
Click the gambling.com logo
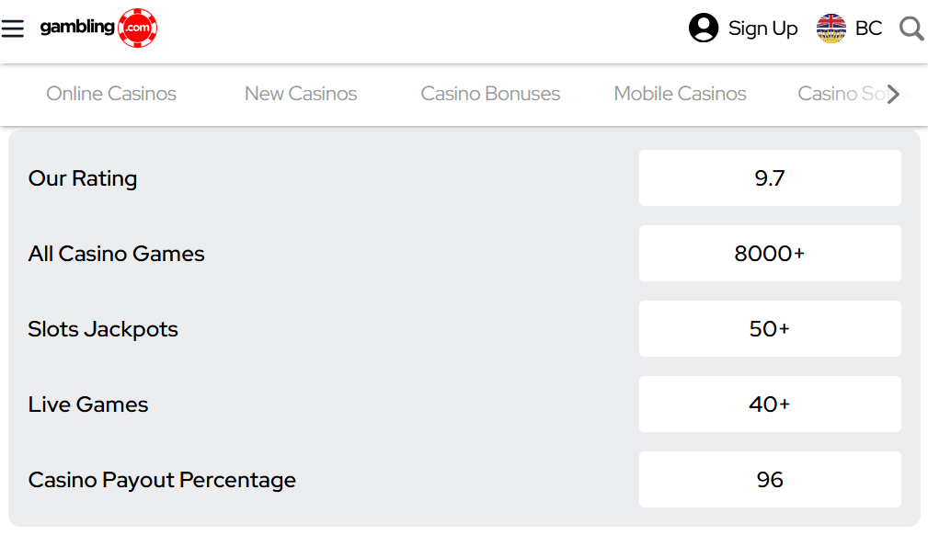(98, 28)
